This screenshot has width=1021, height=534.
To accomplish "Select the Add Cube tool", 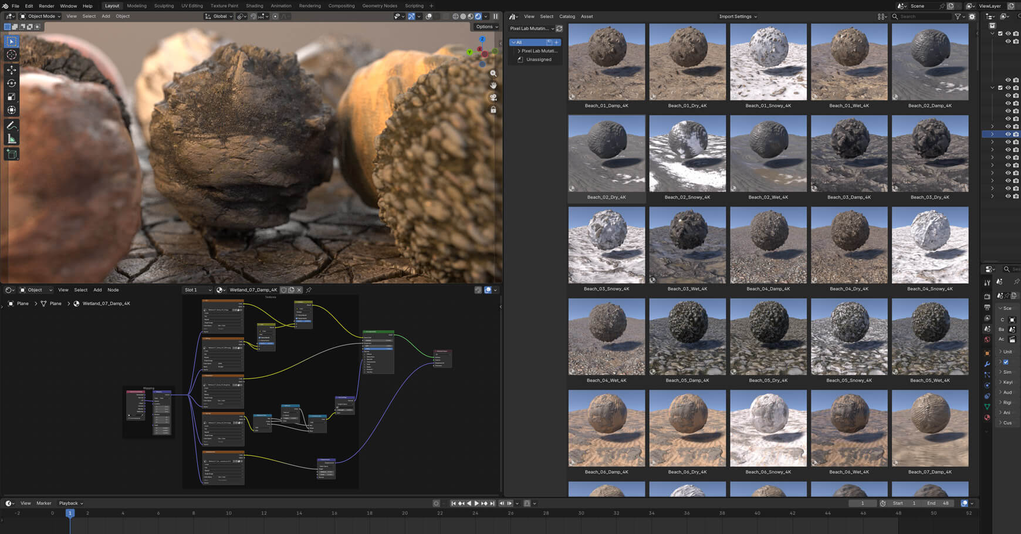I will click(11, 154).
